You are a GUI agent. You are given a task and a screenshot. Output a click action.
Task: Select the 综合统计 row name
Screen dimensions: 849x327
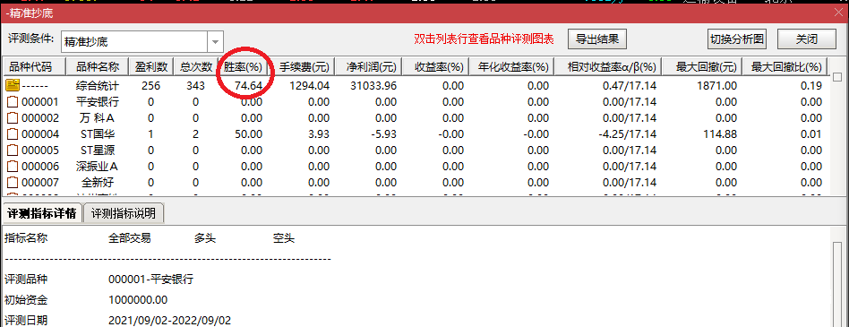(97, 85)
